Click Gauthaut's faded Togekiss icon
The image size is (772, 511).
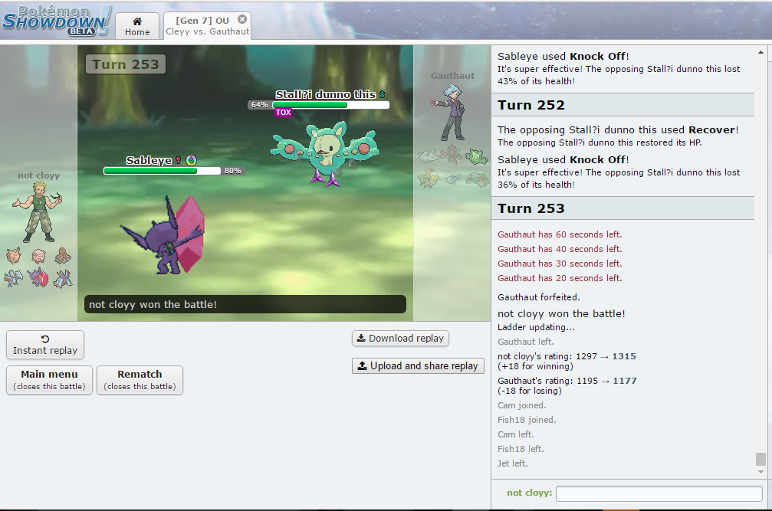pyautogui.click(x=429, y=156)
